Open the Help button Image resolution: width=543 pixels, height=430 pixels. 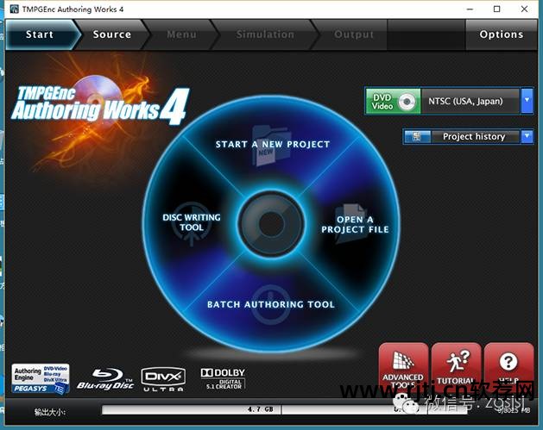(x=508, y=368)
